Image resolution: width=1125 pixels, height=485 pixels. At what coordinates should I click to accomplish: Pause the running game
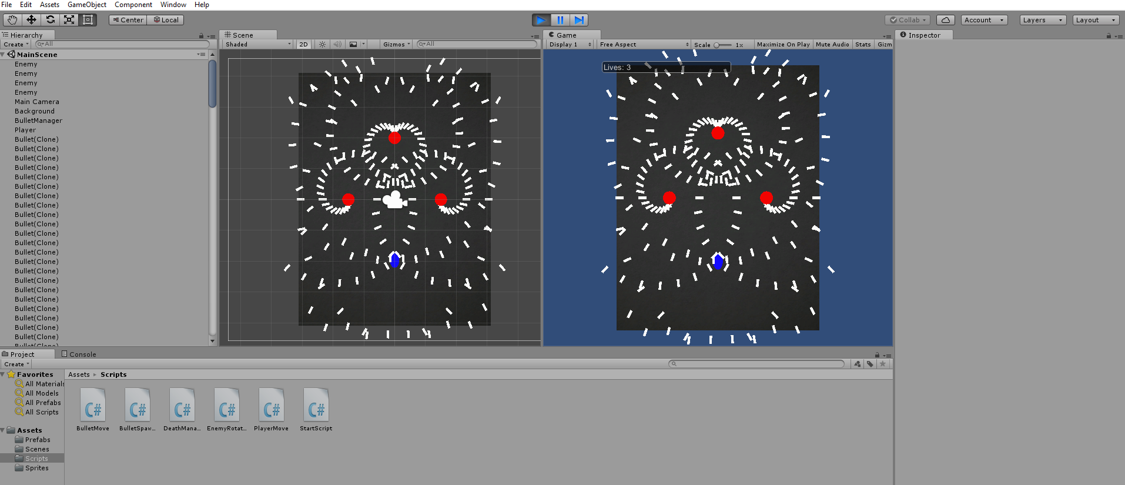tap(560, 20)
